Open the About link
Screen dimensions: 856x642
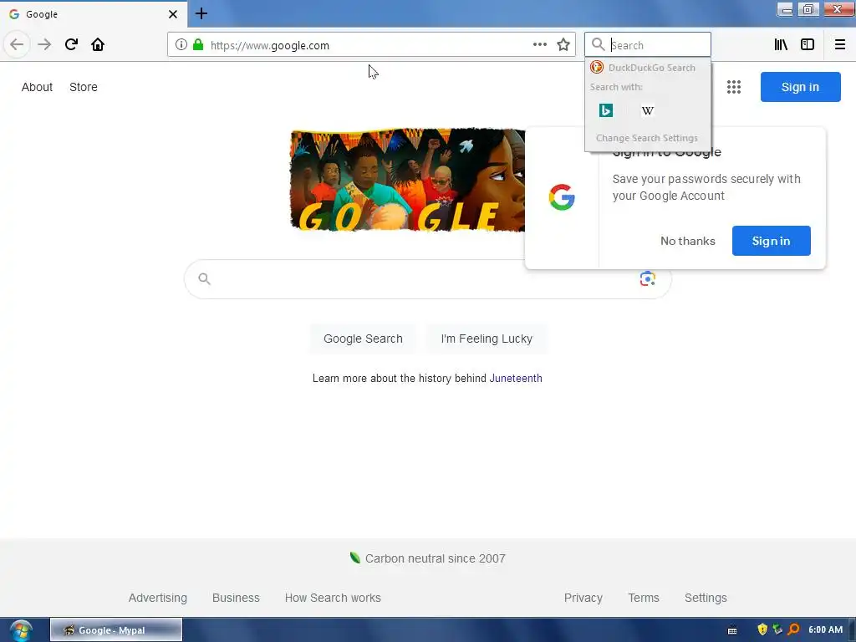[37, 87]
